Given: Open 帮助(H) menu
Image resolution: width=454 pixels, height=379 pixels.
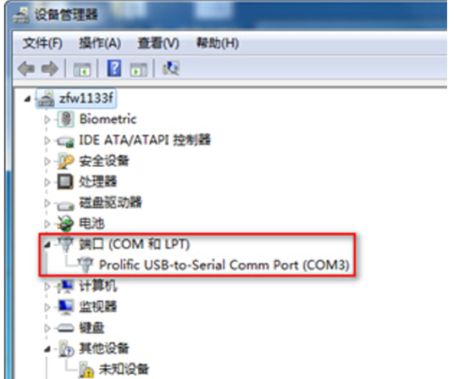Looking at the screenshot, I should (218, 43).
